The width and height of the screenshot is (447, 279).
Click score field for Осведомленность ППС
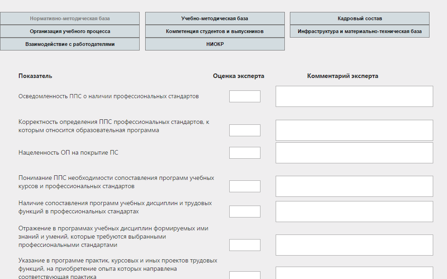point(244,96)
